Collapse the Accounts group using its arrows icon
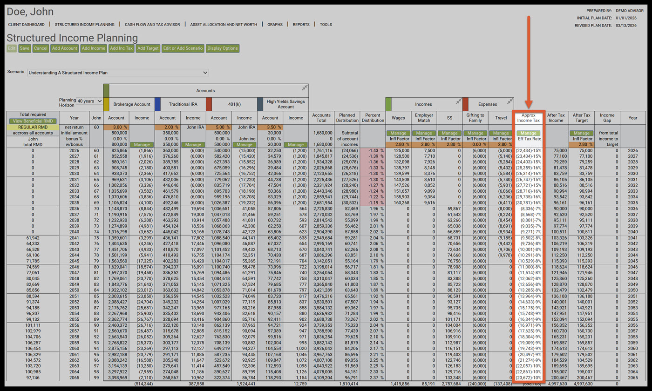The width and height of the screenshot is (652, 391). [x=305, y=88]
